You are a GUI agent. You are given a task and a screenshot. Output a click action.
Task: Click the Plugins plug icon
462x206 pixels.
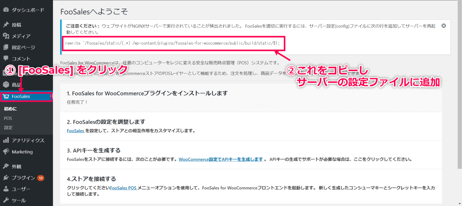6,178
